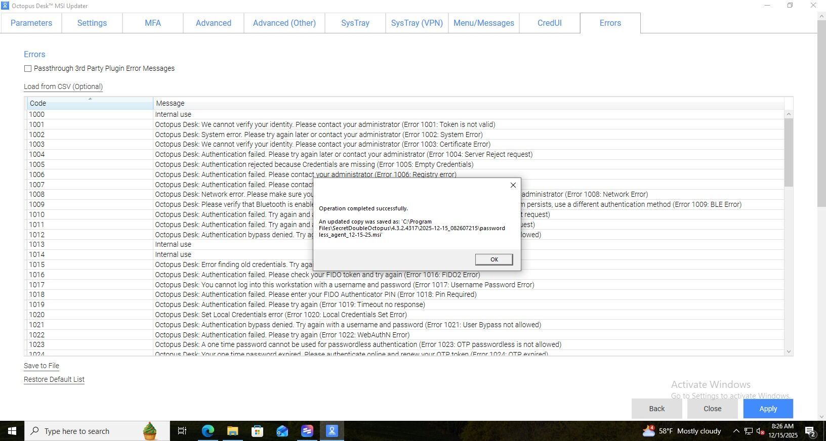826x441 pixels.
Task: Click code cell 1008
Action: 90,194
